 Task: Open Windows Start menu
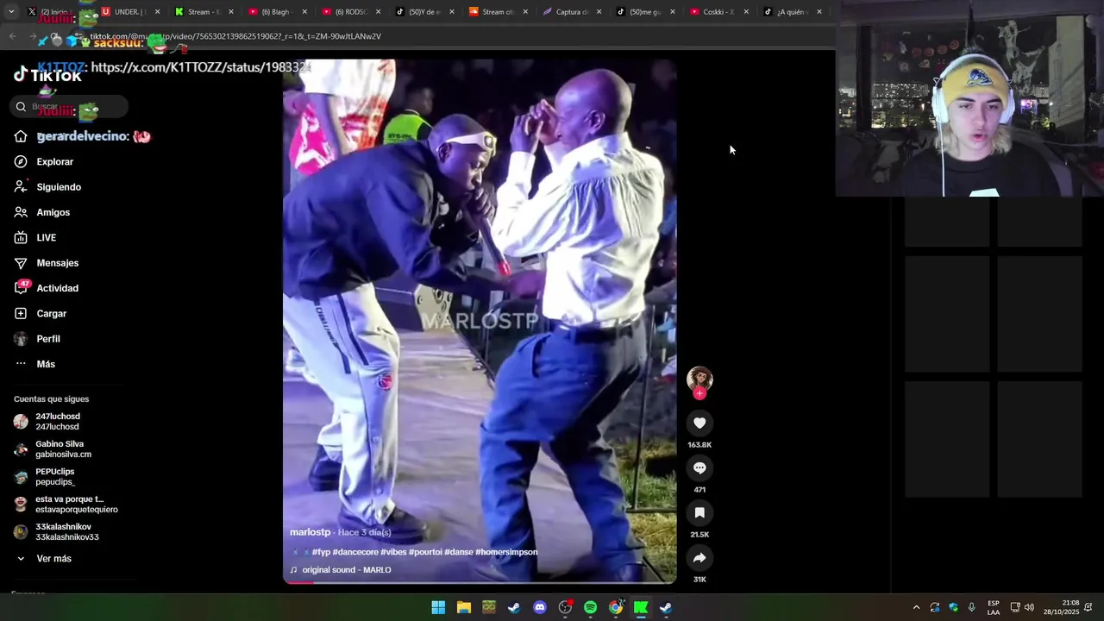coord(438,607)
